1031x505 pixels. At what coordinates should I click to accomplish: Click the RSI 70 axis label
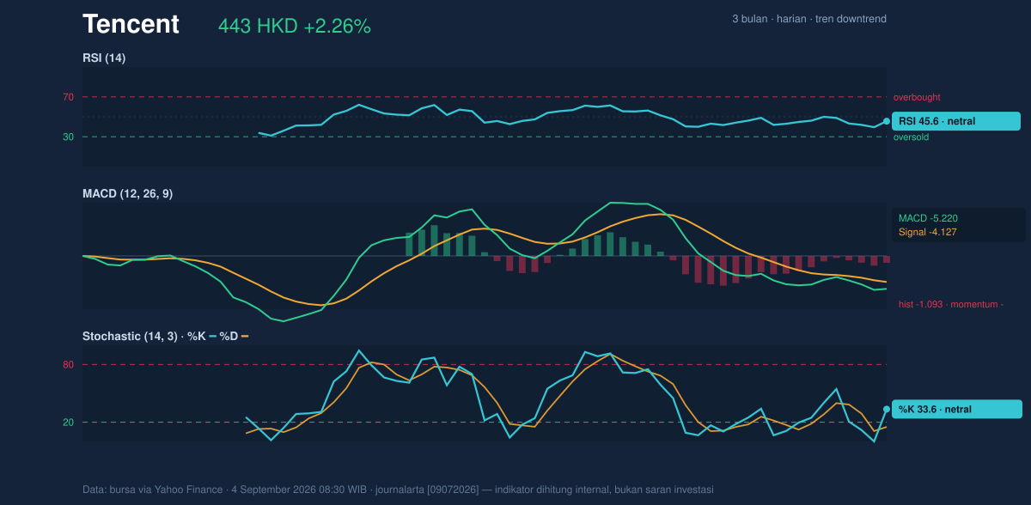point(68,97)
